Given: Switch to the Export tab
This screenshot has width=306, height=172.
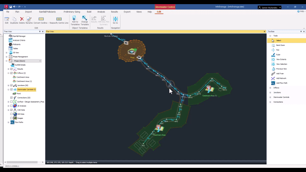Looking at the screenshot, I should click(127, 12).
